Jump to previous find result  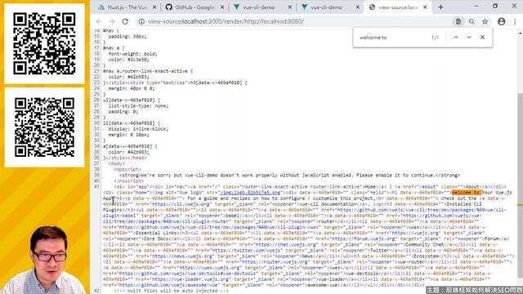click(x=456, y=38)
